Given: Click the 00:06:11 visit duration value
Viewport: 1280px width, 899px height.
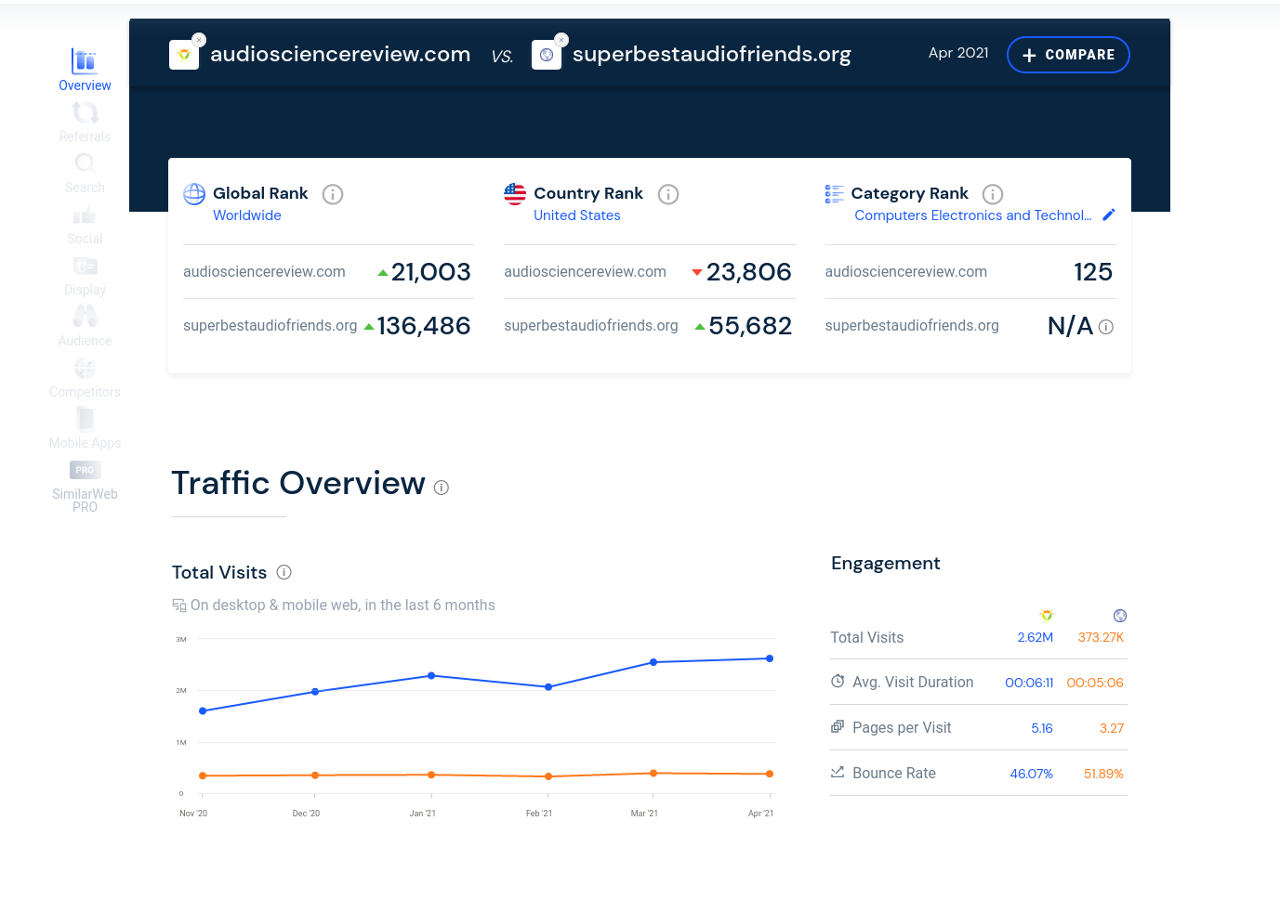Looking at the screenshot, I should pos(1029,683).
